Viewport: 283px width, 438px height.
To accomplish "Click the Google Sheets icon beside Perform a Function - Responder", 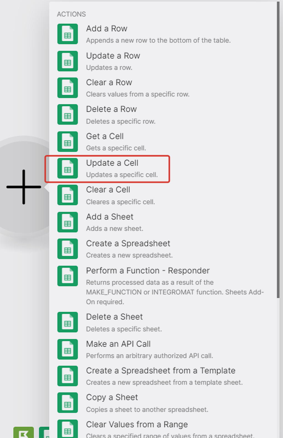I will tap(67, 276).
